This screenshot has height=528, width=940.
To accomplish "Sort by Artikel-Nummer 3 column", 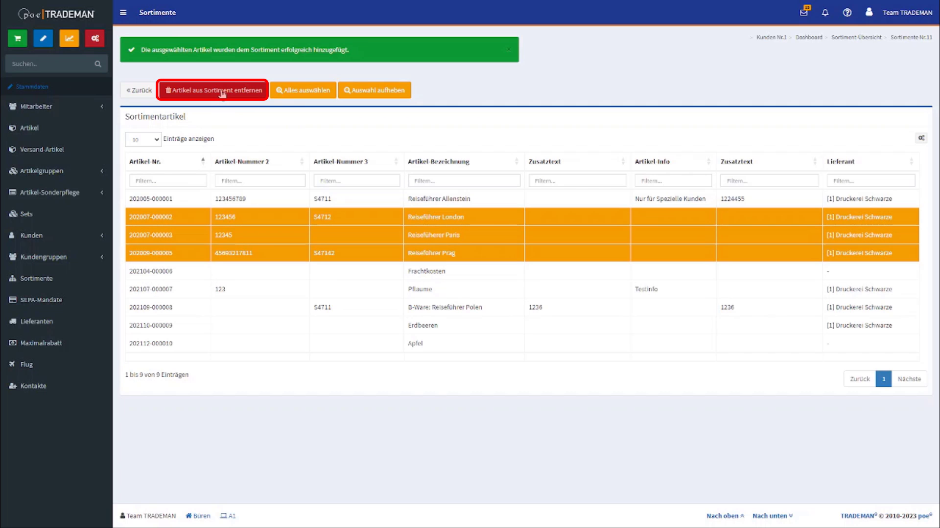I will 356,161.
